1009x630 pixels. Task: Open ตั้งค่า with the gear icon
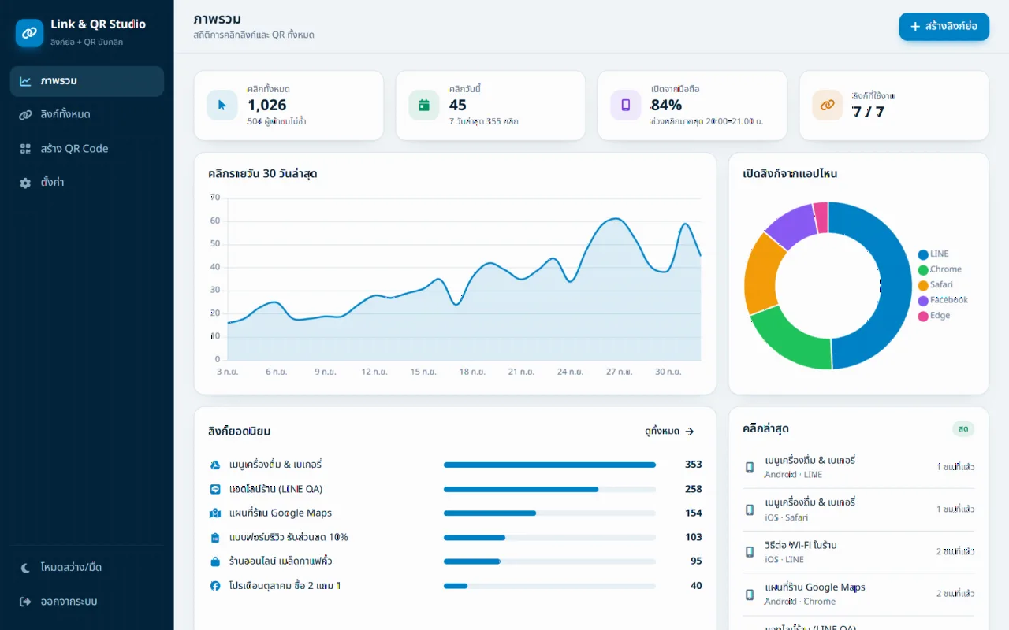pyautogui.click(x=87, y=182)
